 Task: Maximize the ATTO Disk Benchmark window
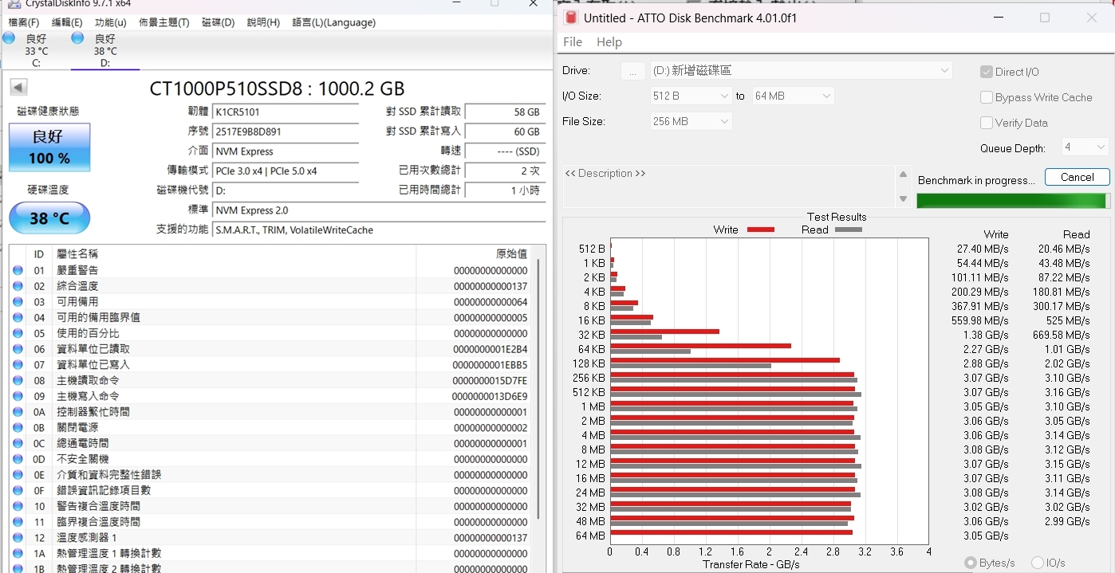coord(1045,18)
